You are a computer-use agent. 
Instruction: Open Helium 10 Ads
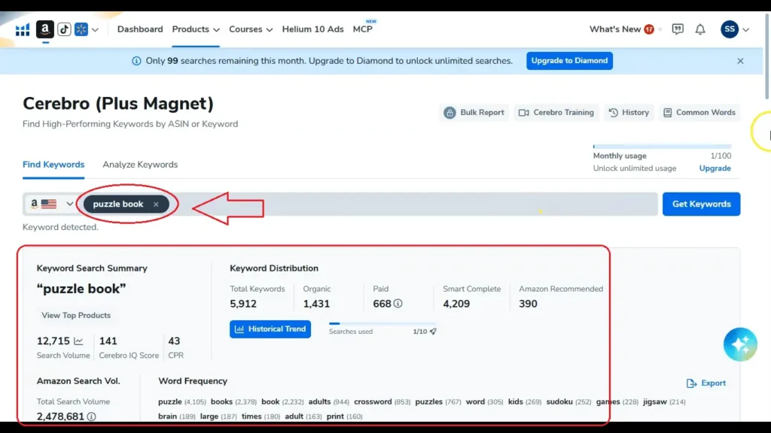point(312,29)
